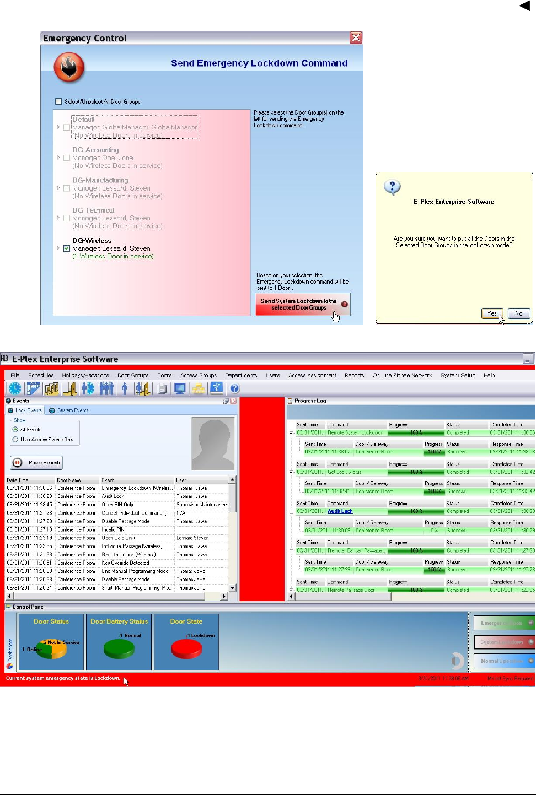Click the red Door State Lockdown disc
Viewport: 536px width, 795px height.
click(186, 648)
